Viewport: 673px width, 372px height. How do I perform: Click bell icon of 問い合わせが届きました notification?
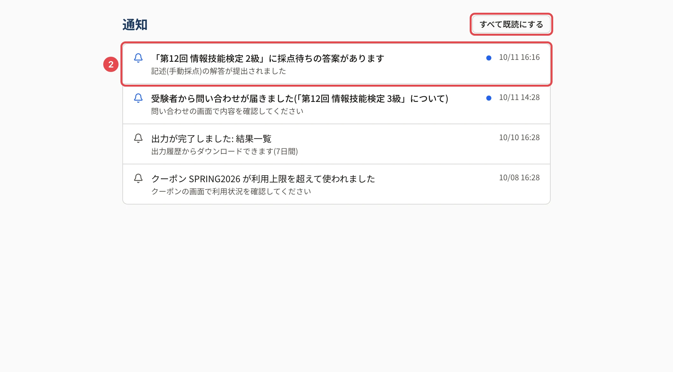(138, 98)
